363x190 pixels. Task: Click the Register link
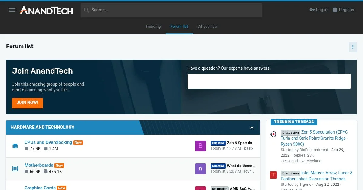click(344, 10)
